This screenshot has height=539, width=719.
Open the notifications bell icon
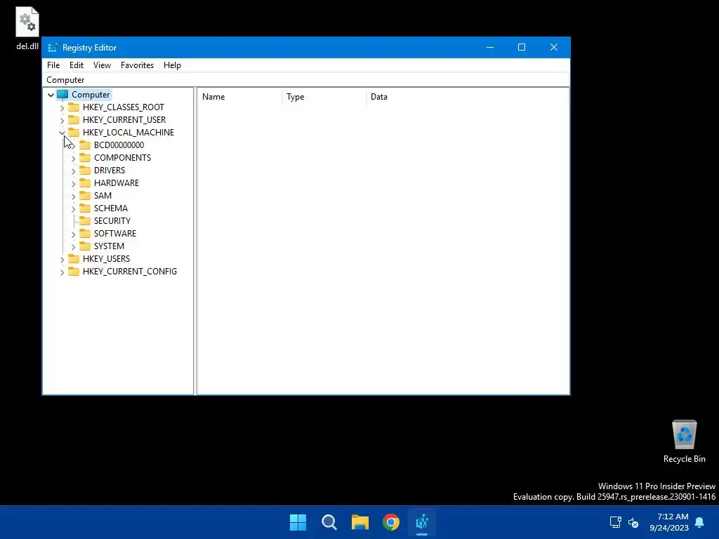pos(699,522)
